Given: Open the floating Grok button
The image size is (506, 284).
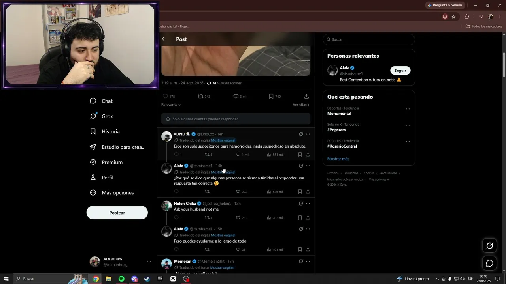Looking at the screenshot, I should (489, 246).
